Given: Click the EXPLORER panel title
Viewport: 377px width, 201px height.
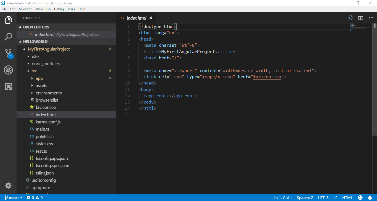Looking at the screenshot, I should [31, 18].
